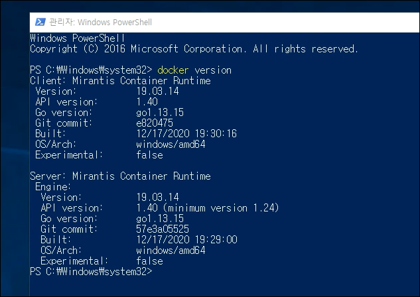Screen dimensions: 420x297
Task: Click the 'version' argument after docker
Action: (213, 70)
